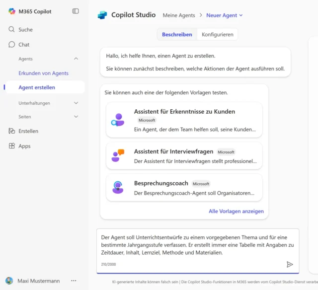Switch to the Konfigurieren tab
Image resolution: width=318 pixels, height=290 pixels.
[x=217, y=34]
